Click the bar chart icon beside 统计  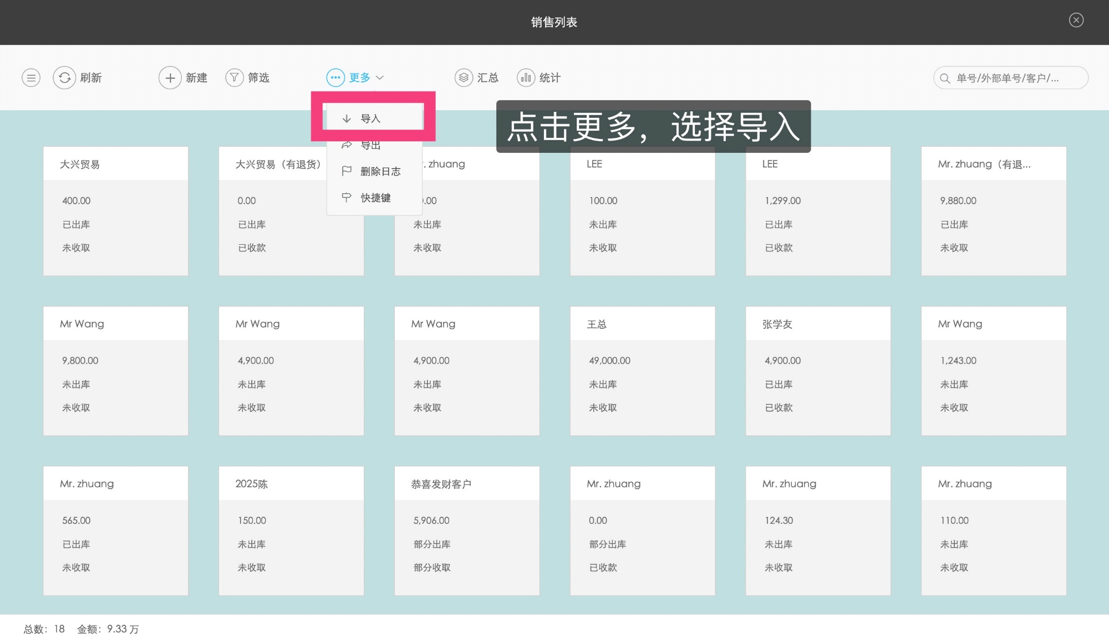coord(525,78)
